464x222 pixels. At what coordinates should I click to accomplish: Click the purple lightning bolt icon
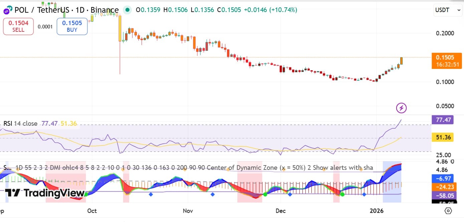pyautogui.click(x=401, y=108)
